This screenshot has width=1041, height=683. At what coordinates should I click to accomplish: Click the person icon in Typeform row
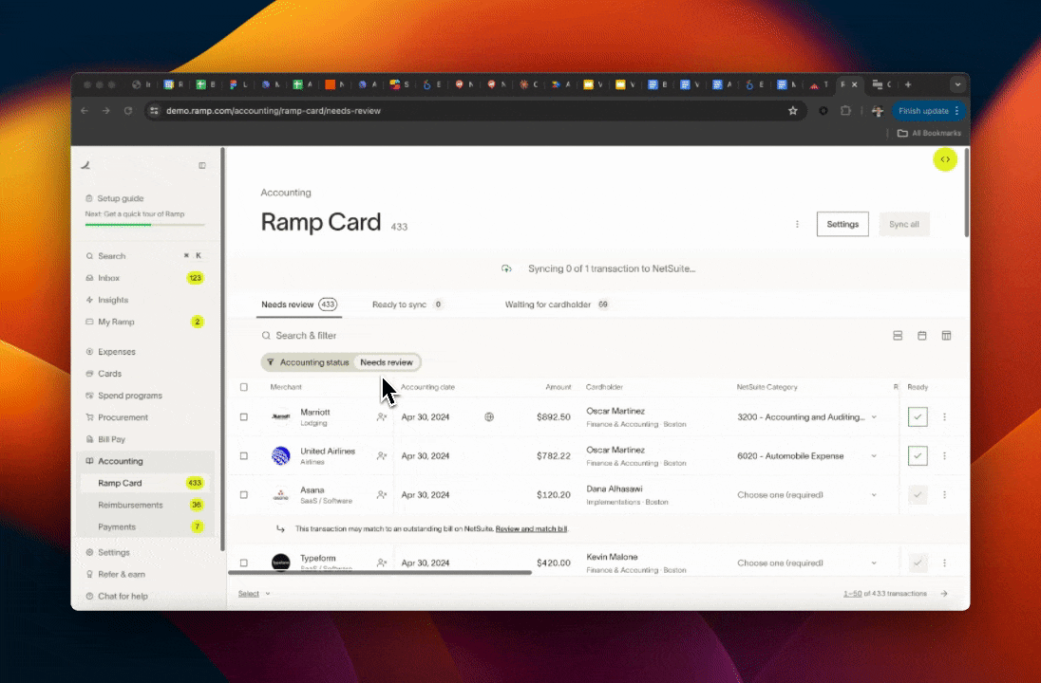pos(382,563)
